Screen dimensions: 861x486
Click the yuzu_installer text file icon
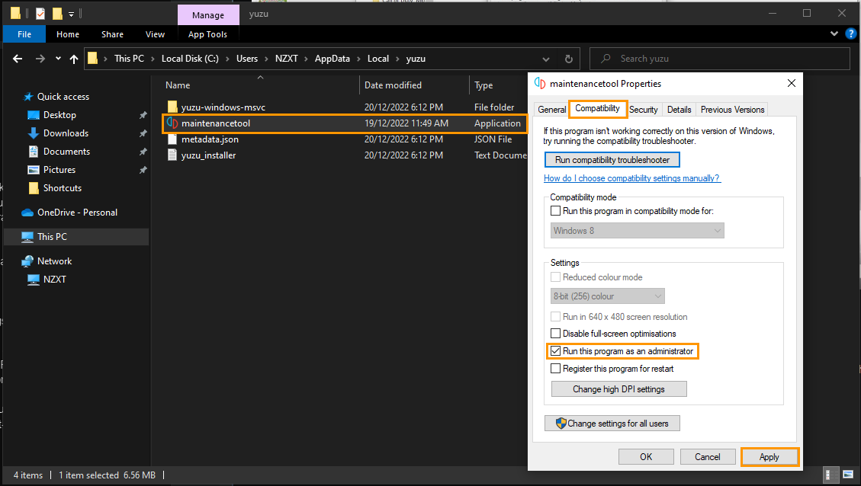click(172, 155)
